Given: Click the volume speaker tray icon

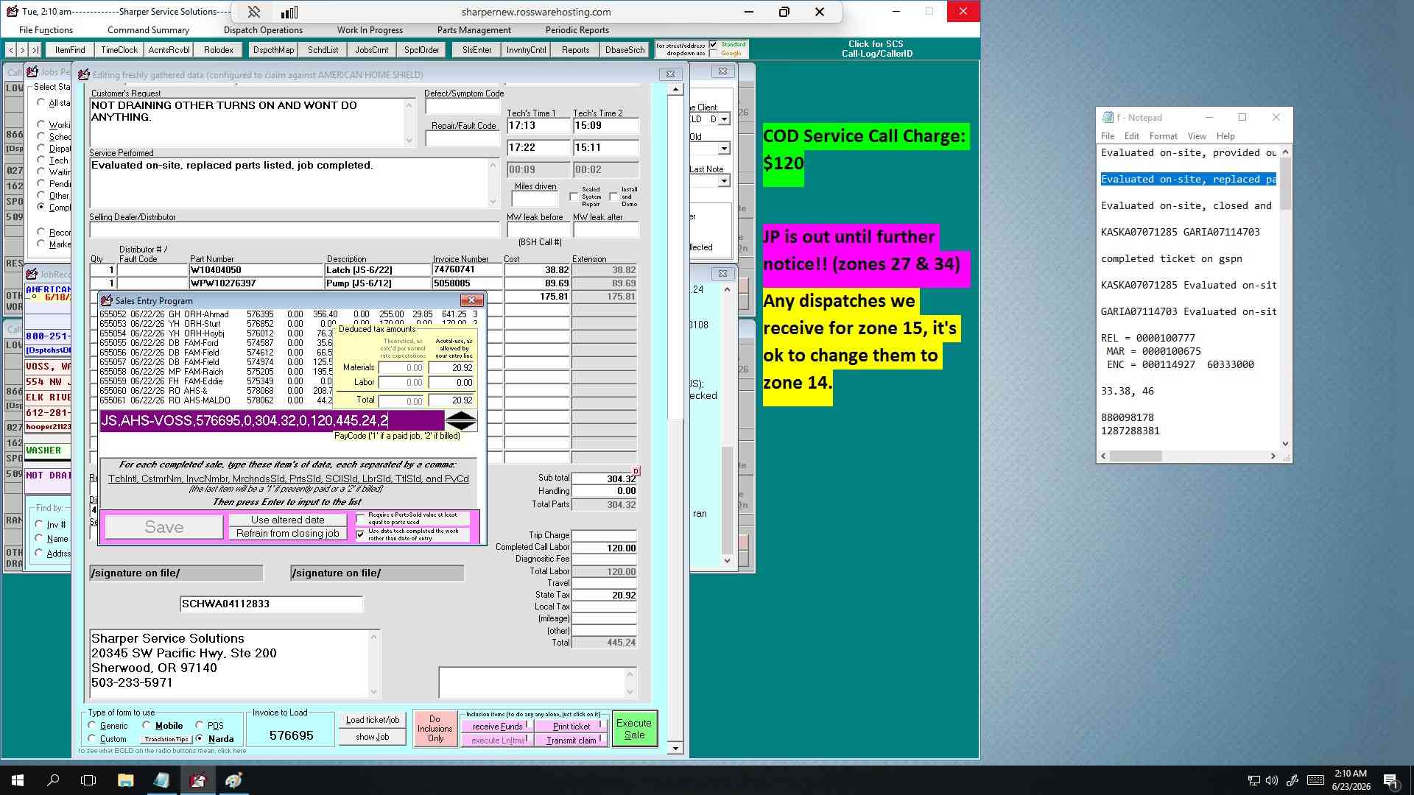Looking at the screenshot, I should tap(1272, 780).
